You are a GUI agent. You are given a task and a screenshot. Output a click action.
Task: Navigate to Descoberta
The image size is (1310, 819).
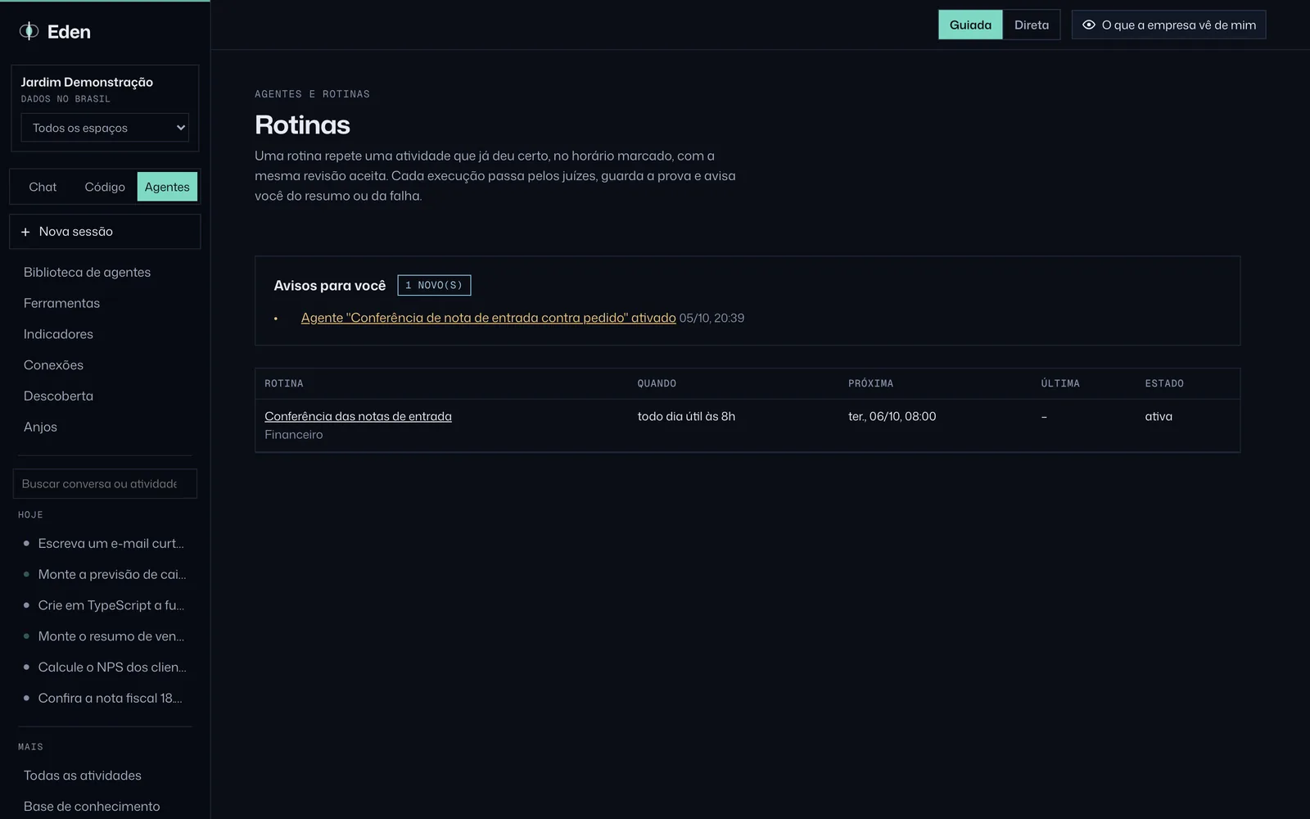coord(58,396)
